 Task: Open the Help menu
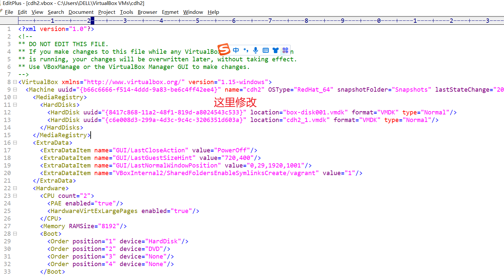click(213, 12)
